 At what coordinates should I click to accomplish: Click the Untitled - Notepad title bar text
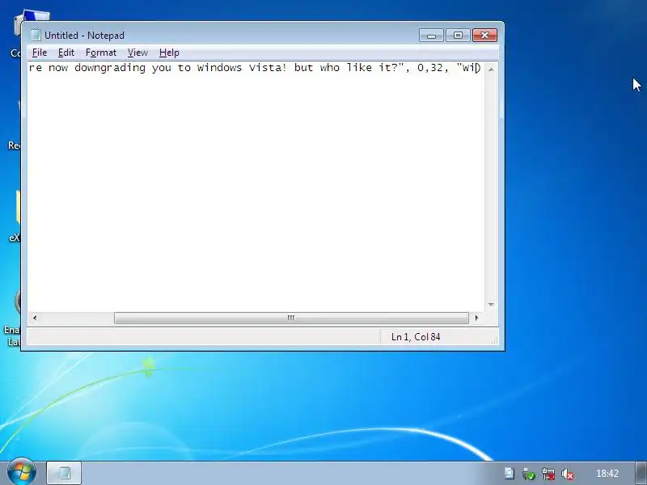point(85,36)
